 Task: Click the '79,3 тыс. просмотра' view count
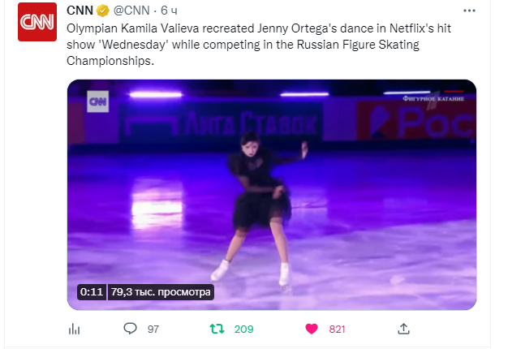160,291
